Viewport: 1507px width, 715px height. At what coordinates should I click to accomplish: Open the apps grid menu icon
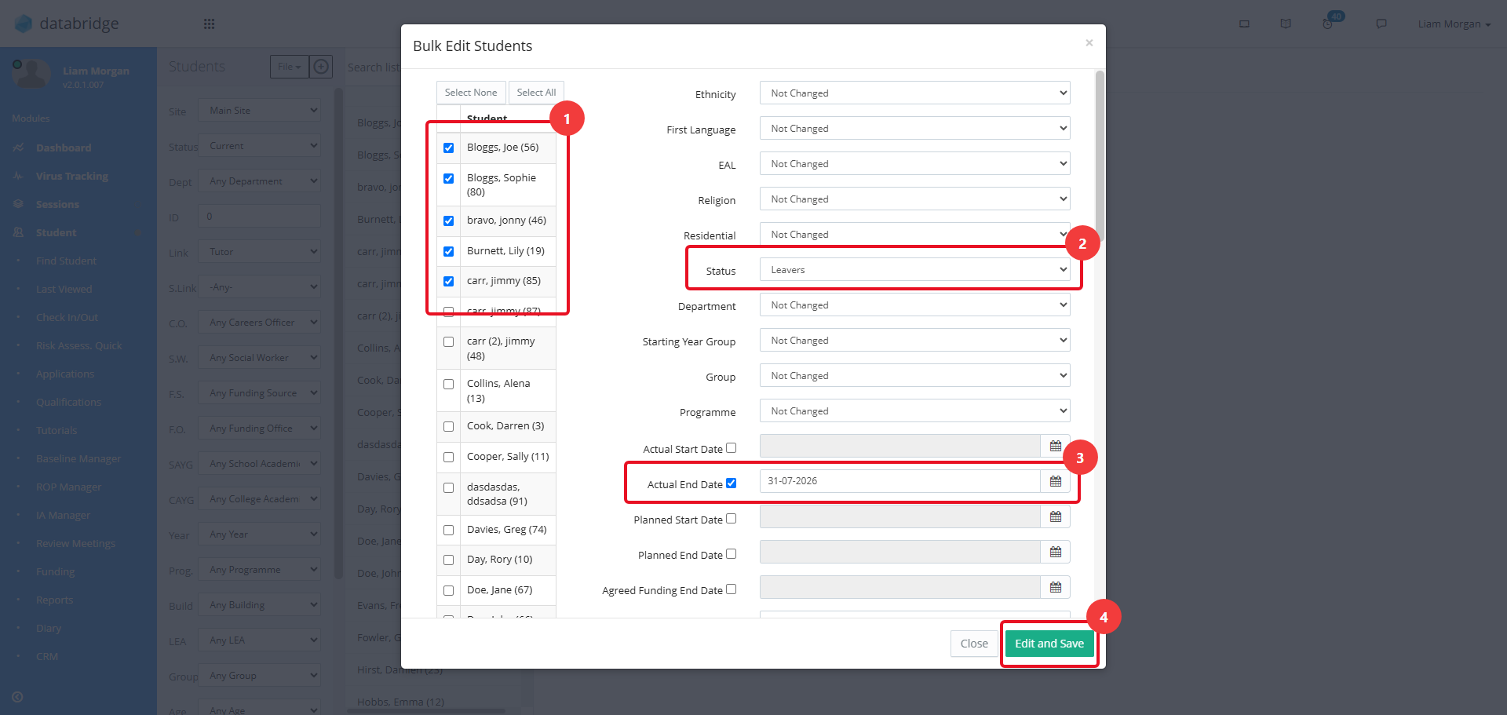[209, 24]
